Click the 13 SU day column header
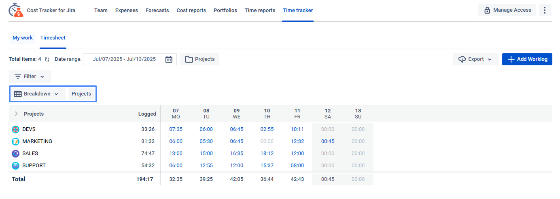Viewport: 560px width, 199px height. 358,114
